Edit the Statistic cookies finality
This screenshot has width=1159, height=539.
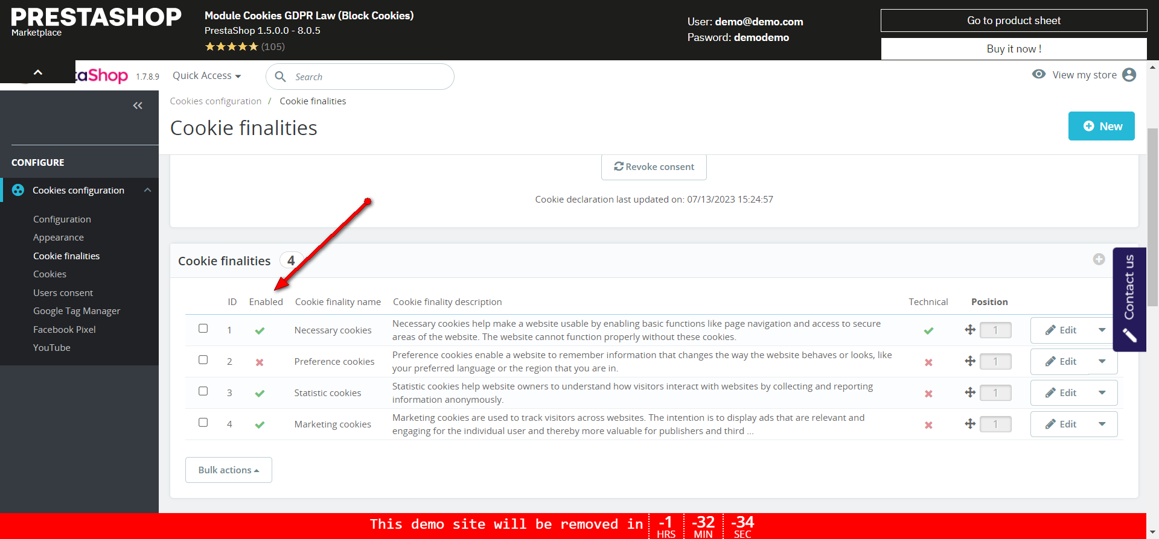tap(1061, 392)
